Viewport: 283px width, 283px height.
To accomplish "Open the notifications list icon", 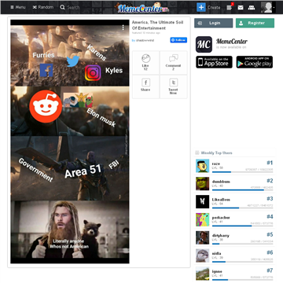I will pos(230,7).
